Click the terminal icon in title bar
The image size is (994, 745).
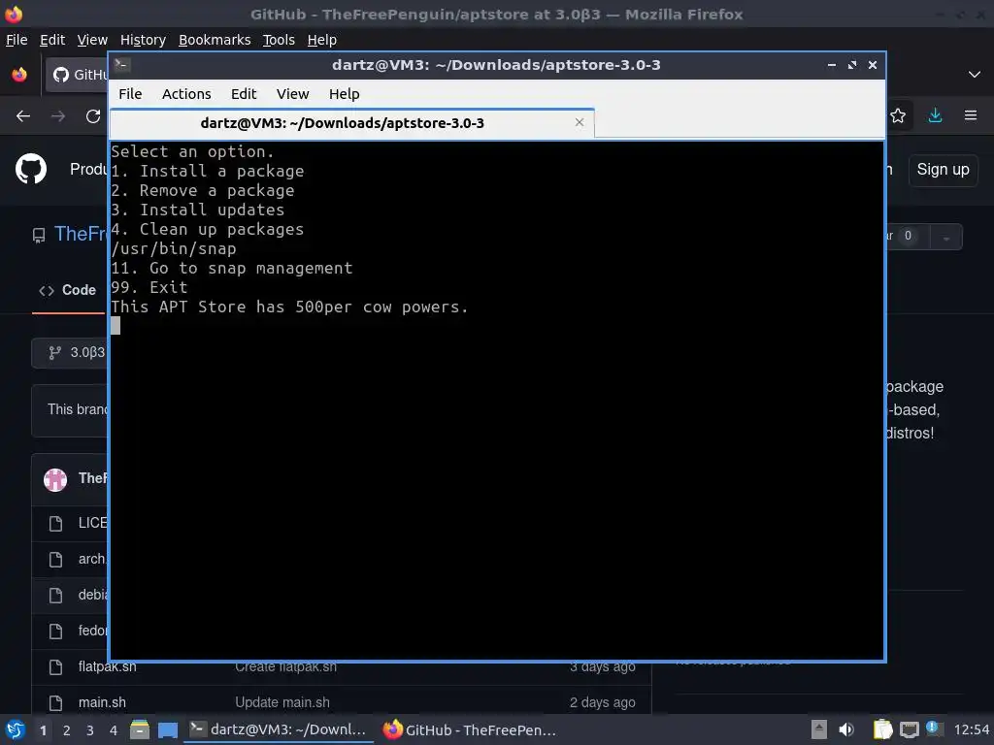121,64
